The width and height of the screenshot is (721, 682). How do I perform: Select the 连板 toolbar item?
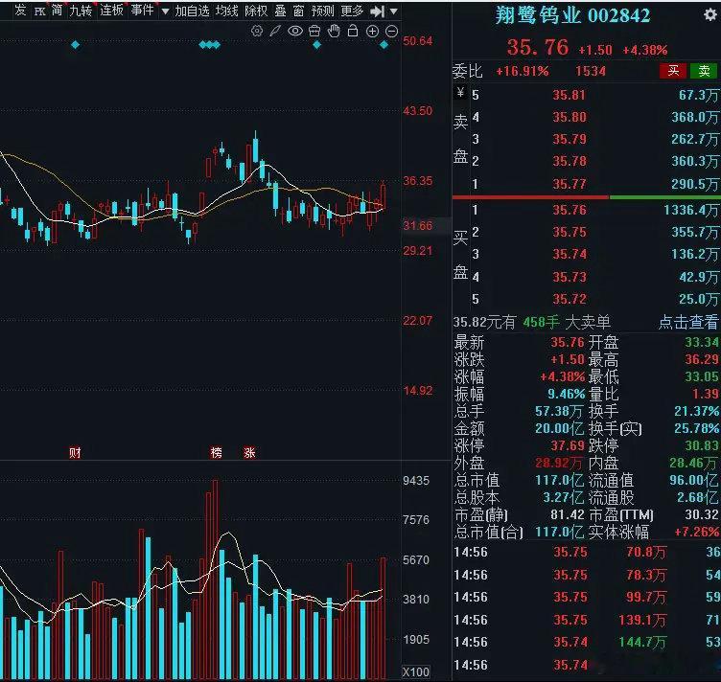(x=111, y=11)
